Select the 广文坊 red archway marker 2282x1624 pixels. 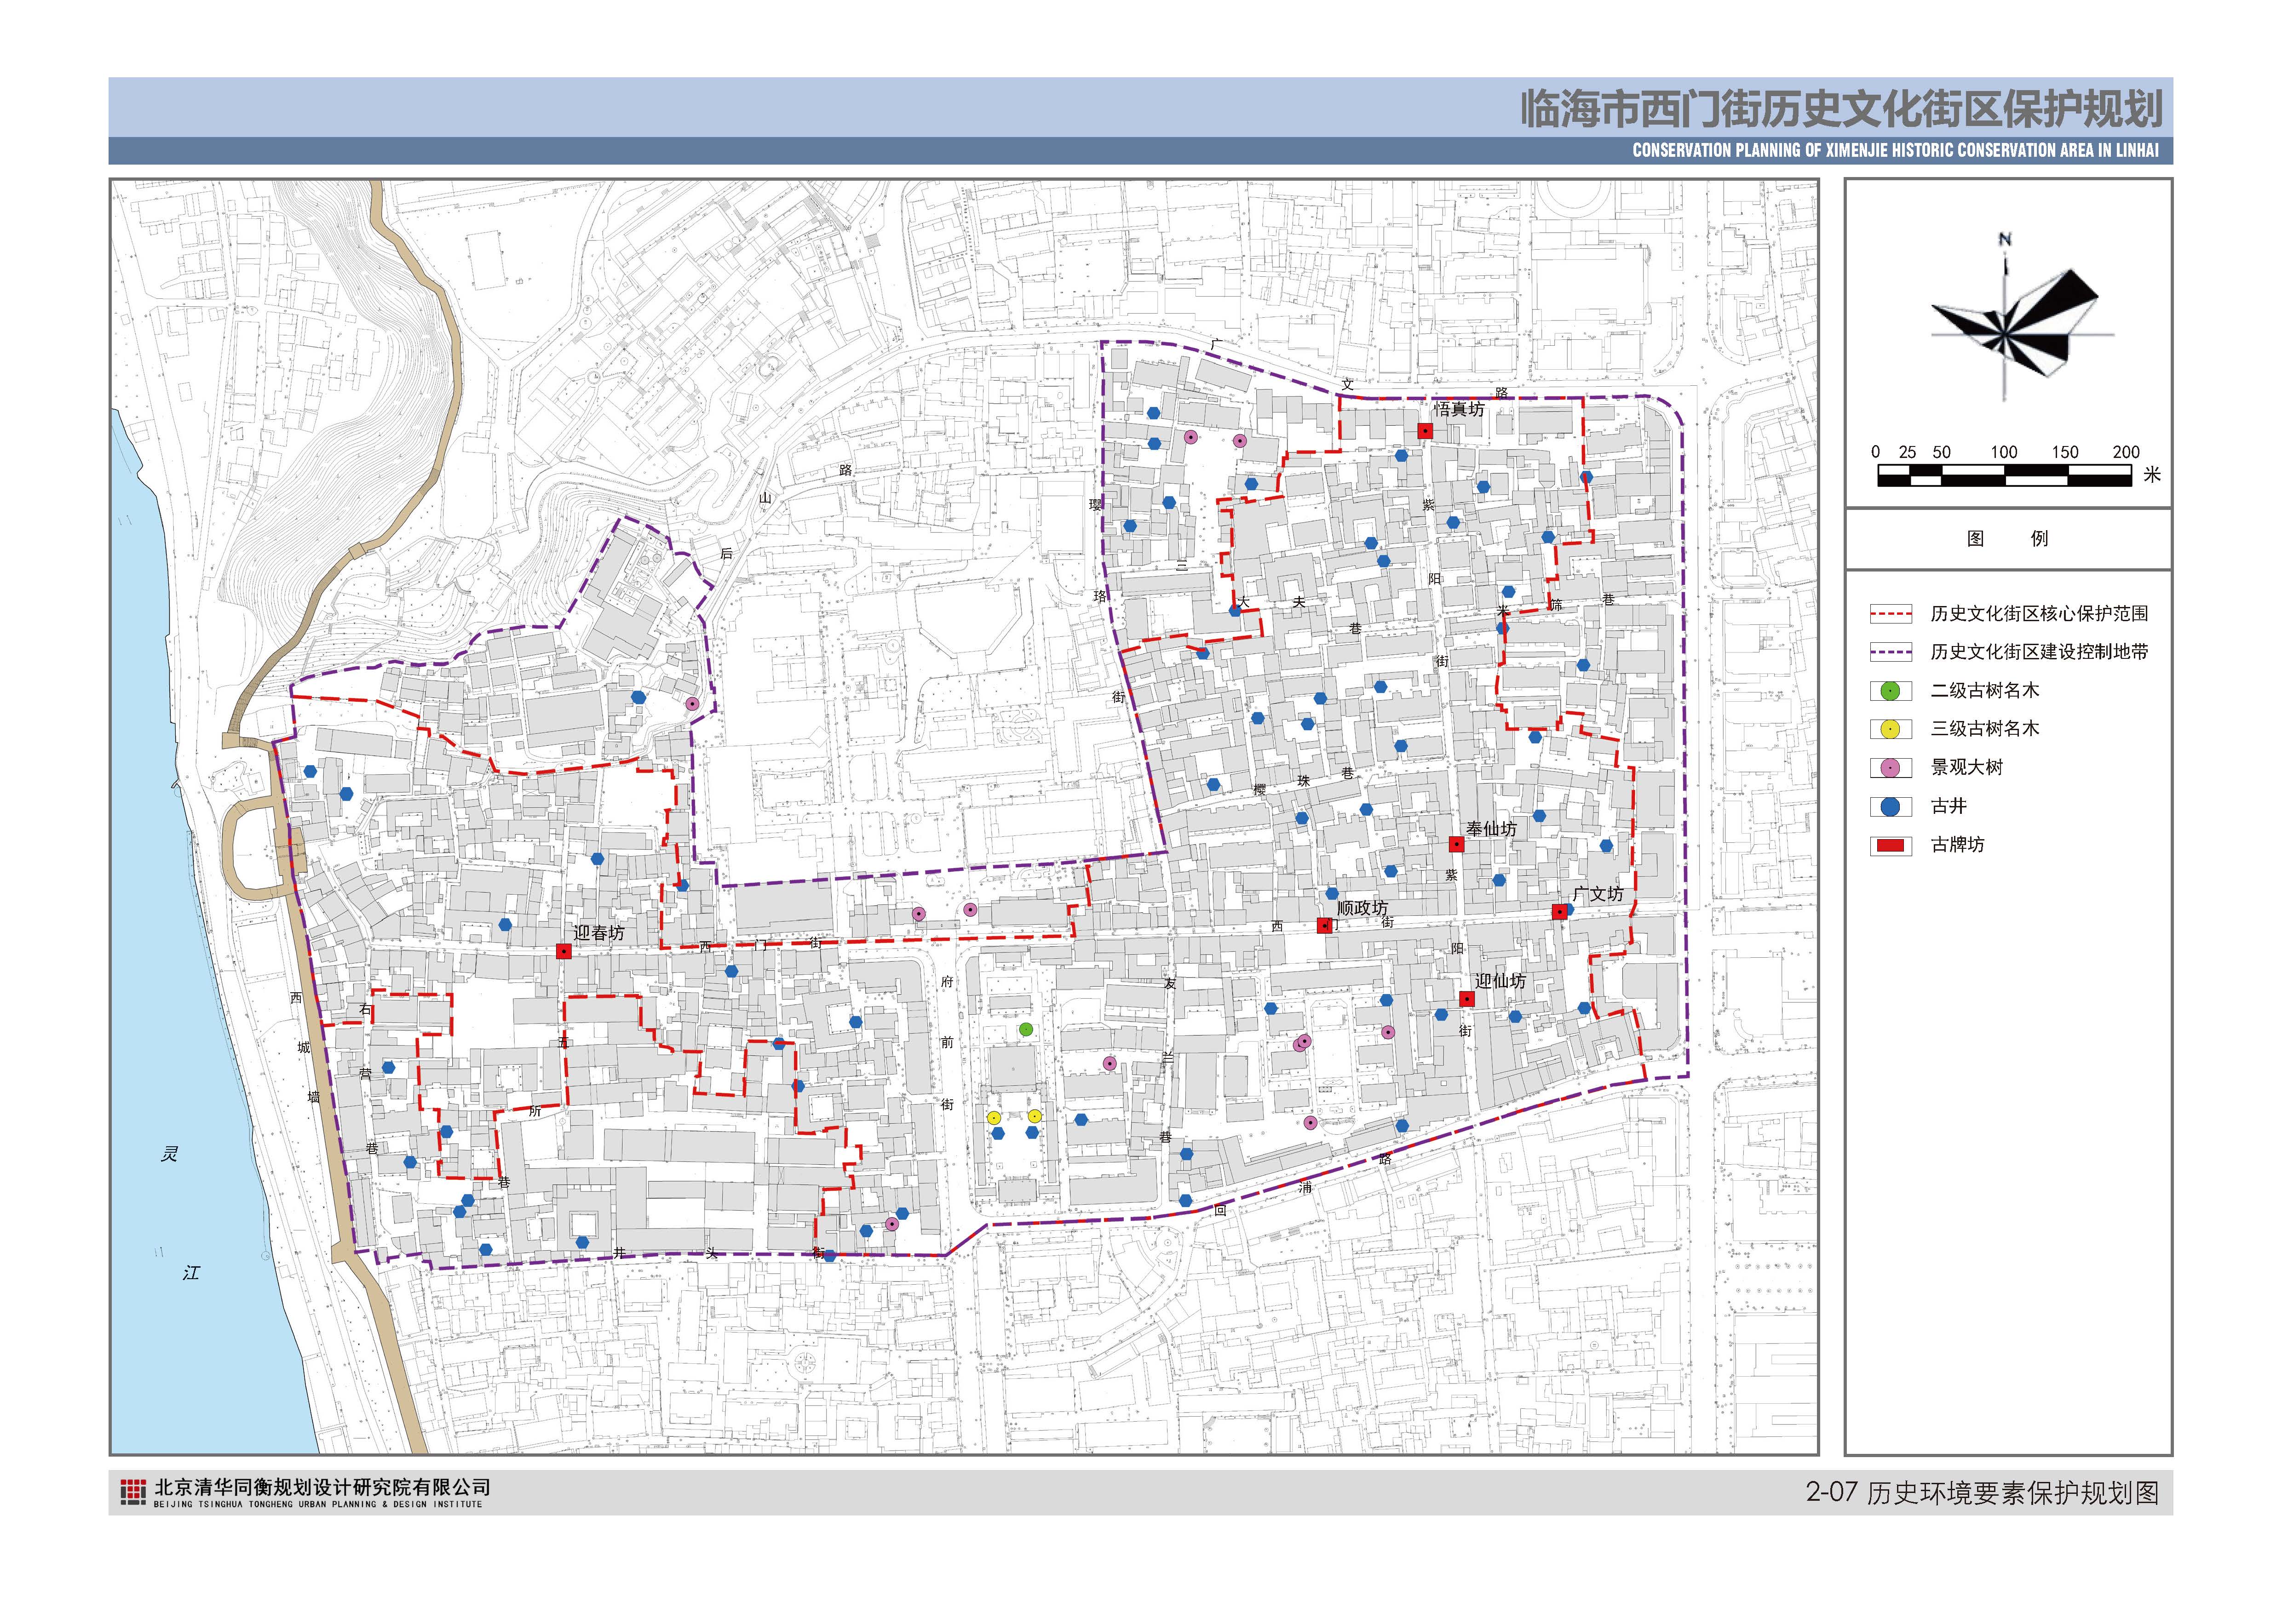[1559, 911]
